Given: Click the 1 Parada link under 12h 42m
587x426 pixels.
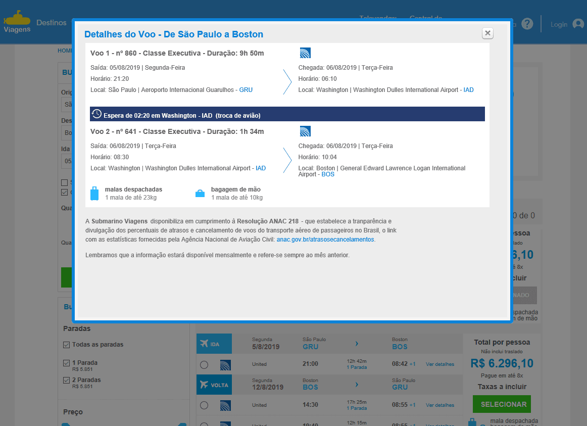Looking at the screenshot, I should tap(357, 367).
